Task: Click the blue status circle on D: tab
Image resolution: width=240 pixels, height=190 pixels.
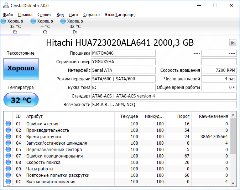Action: pos(63,21)
